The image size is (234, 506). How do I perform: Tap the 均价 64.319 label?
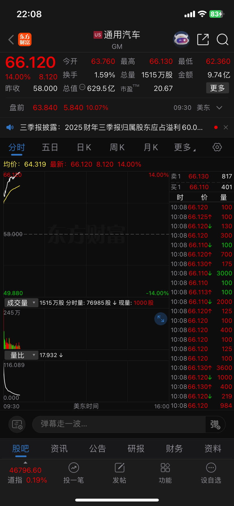point(25,164)
